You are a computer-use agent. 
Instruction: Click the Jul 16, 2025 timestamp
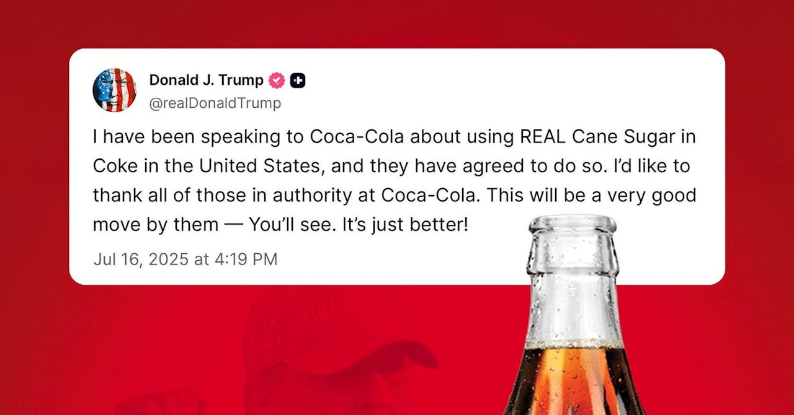pos(185,259)
